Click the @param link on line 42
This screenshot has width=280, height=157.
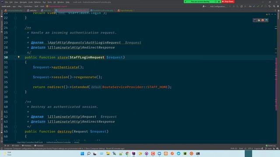pos(37,116)
